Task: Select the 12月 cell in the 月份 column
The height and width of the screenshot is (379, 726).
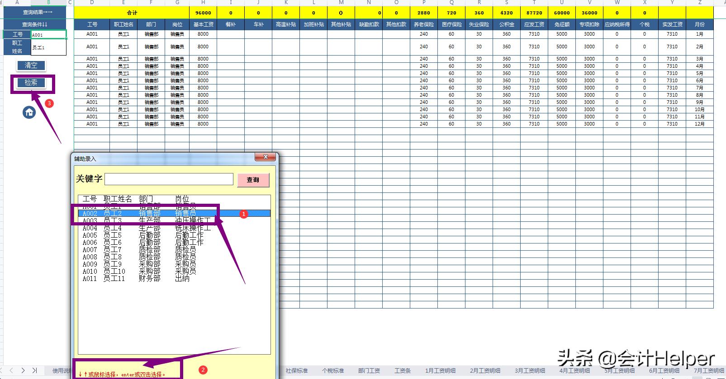Action: pos(700,124)
